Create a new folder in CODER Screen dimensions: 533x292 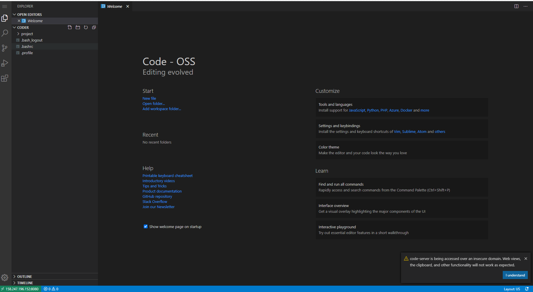78,27
